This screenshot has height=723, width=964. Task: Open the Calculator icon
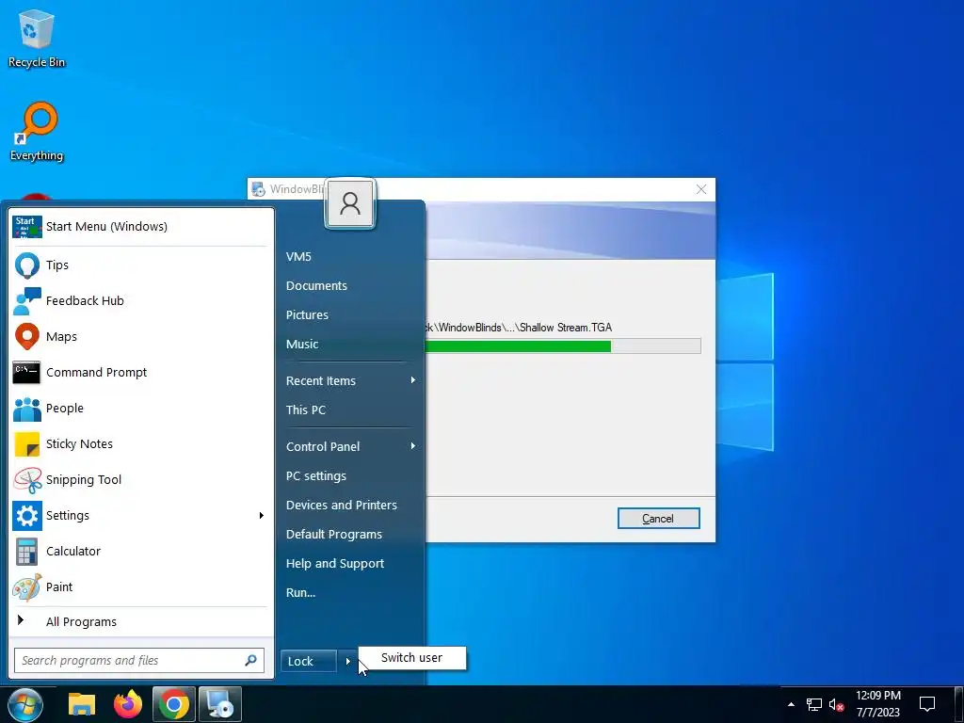coord(26,551)
